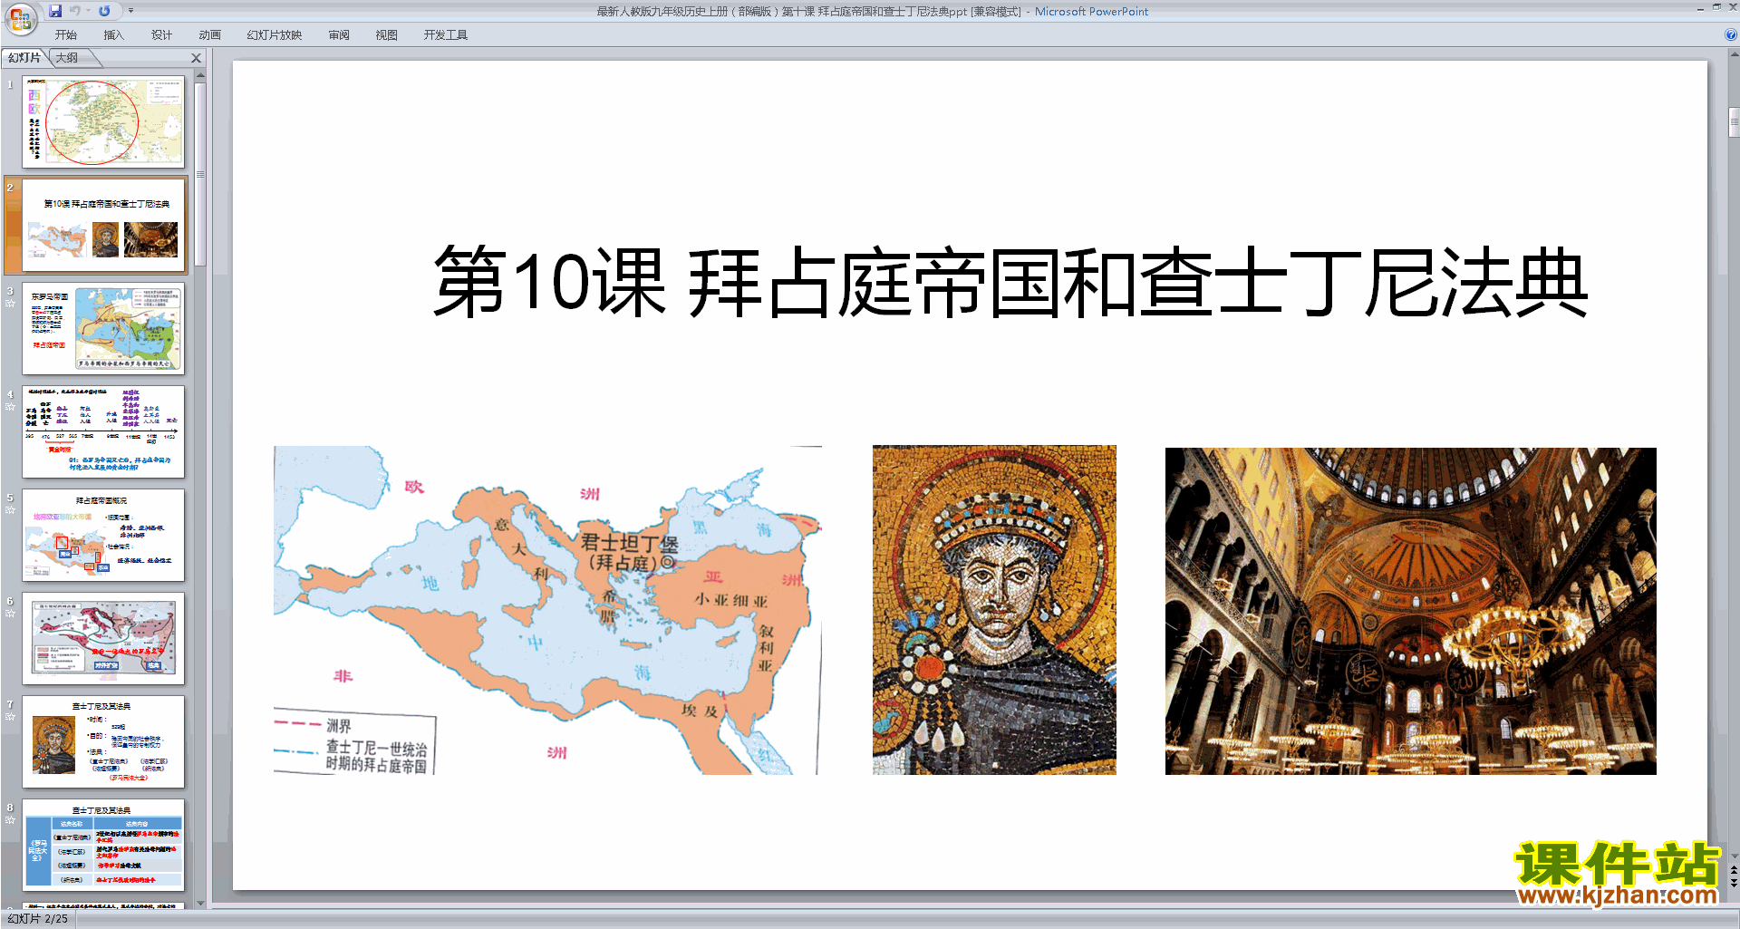Switch to the 大纲 pane tab
The width and height of the screenshot is (1740, 929).
pos(67,58)
